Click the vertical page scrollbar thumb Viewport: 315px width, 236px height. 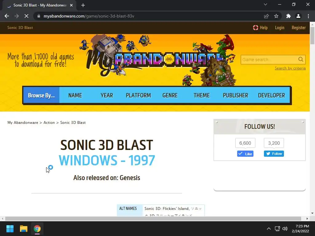pyautogui.click(x=312, y=36)
